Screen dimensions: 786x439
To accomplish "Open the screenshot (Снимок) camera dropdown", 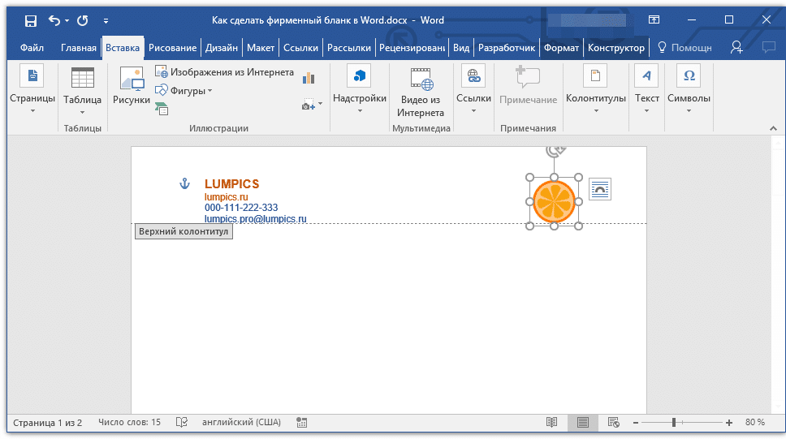I will (x=312, y=104).
